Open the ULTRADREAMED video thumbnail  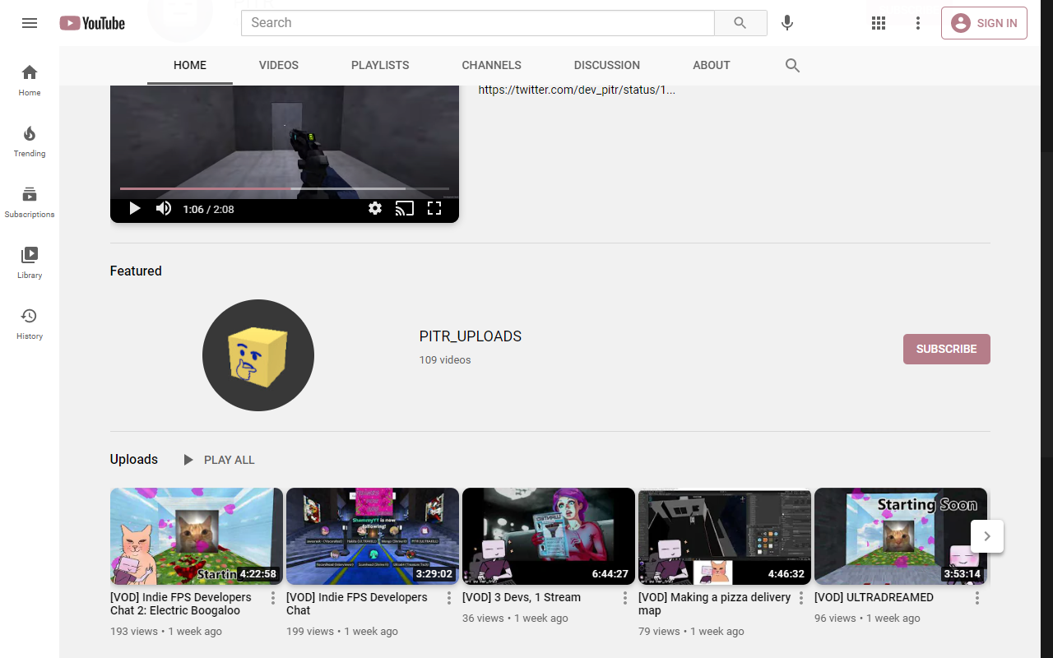point(901,536)
